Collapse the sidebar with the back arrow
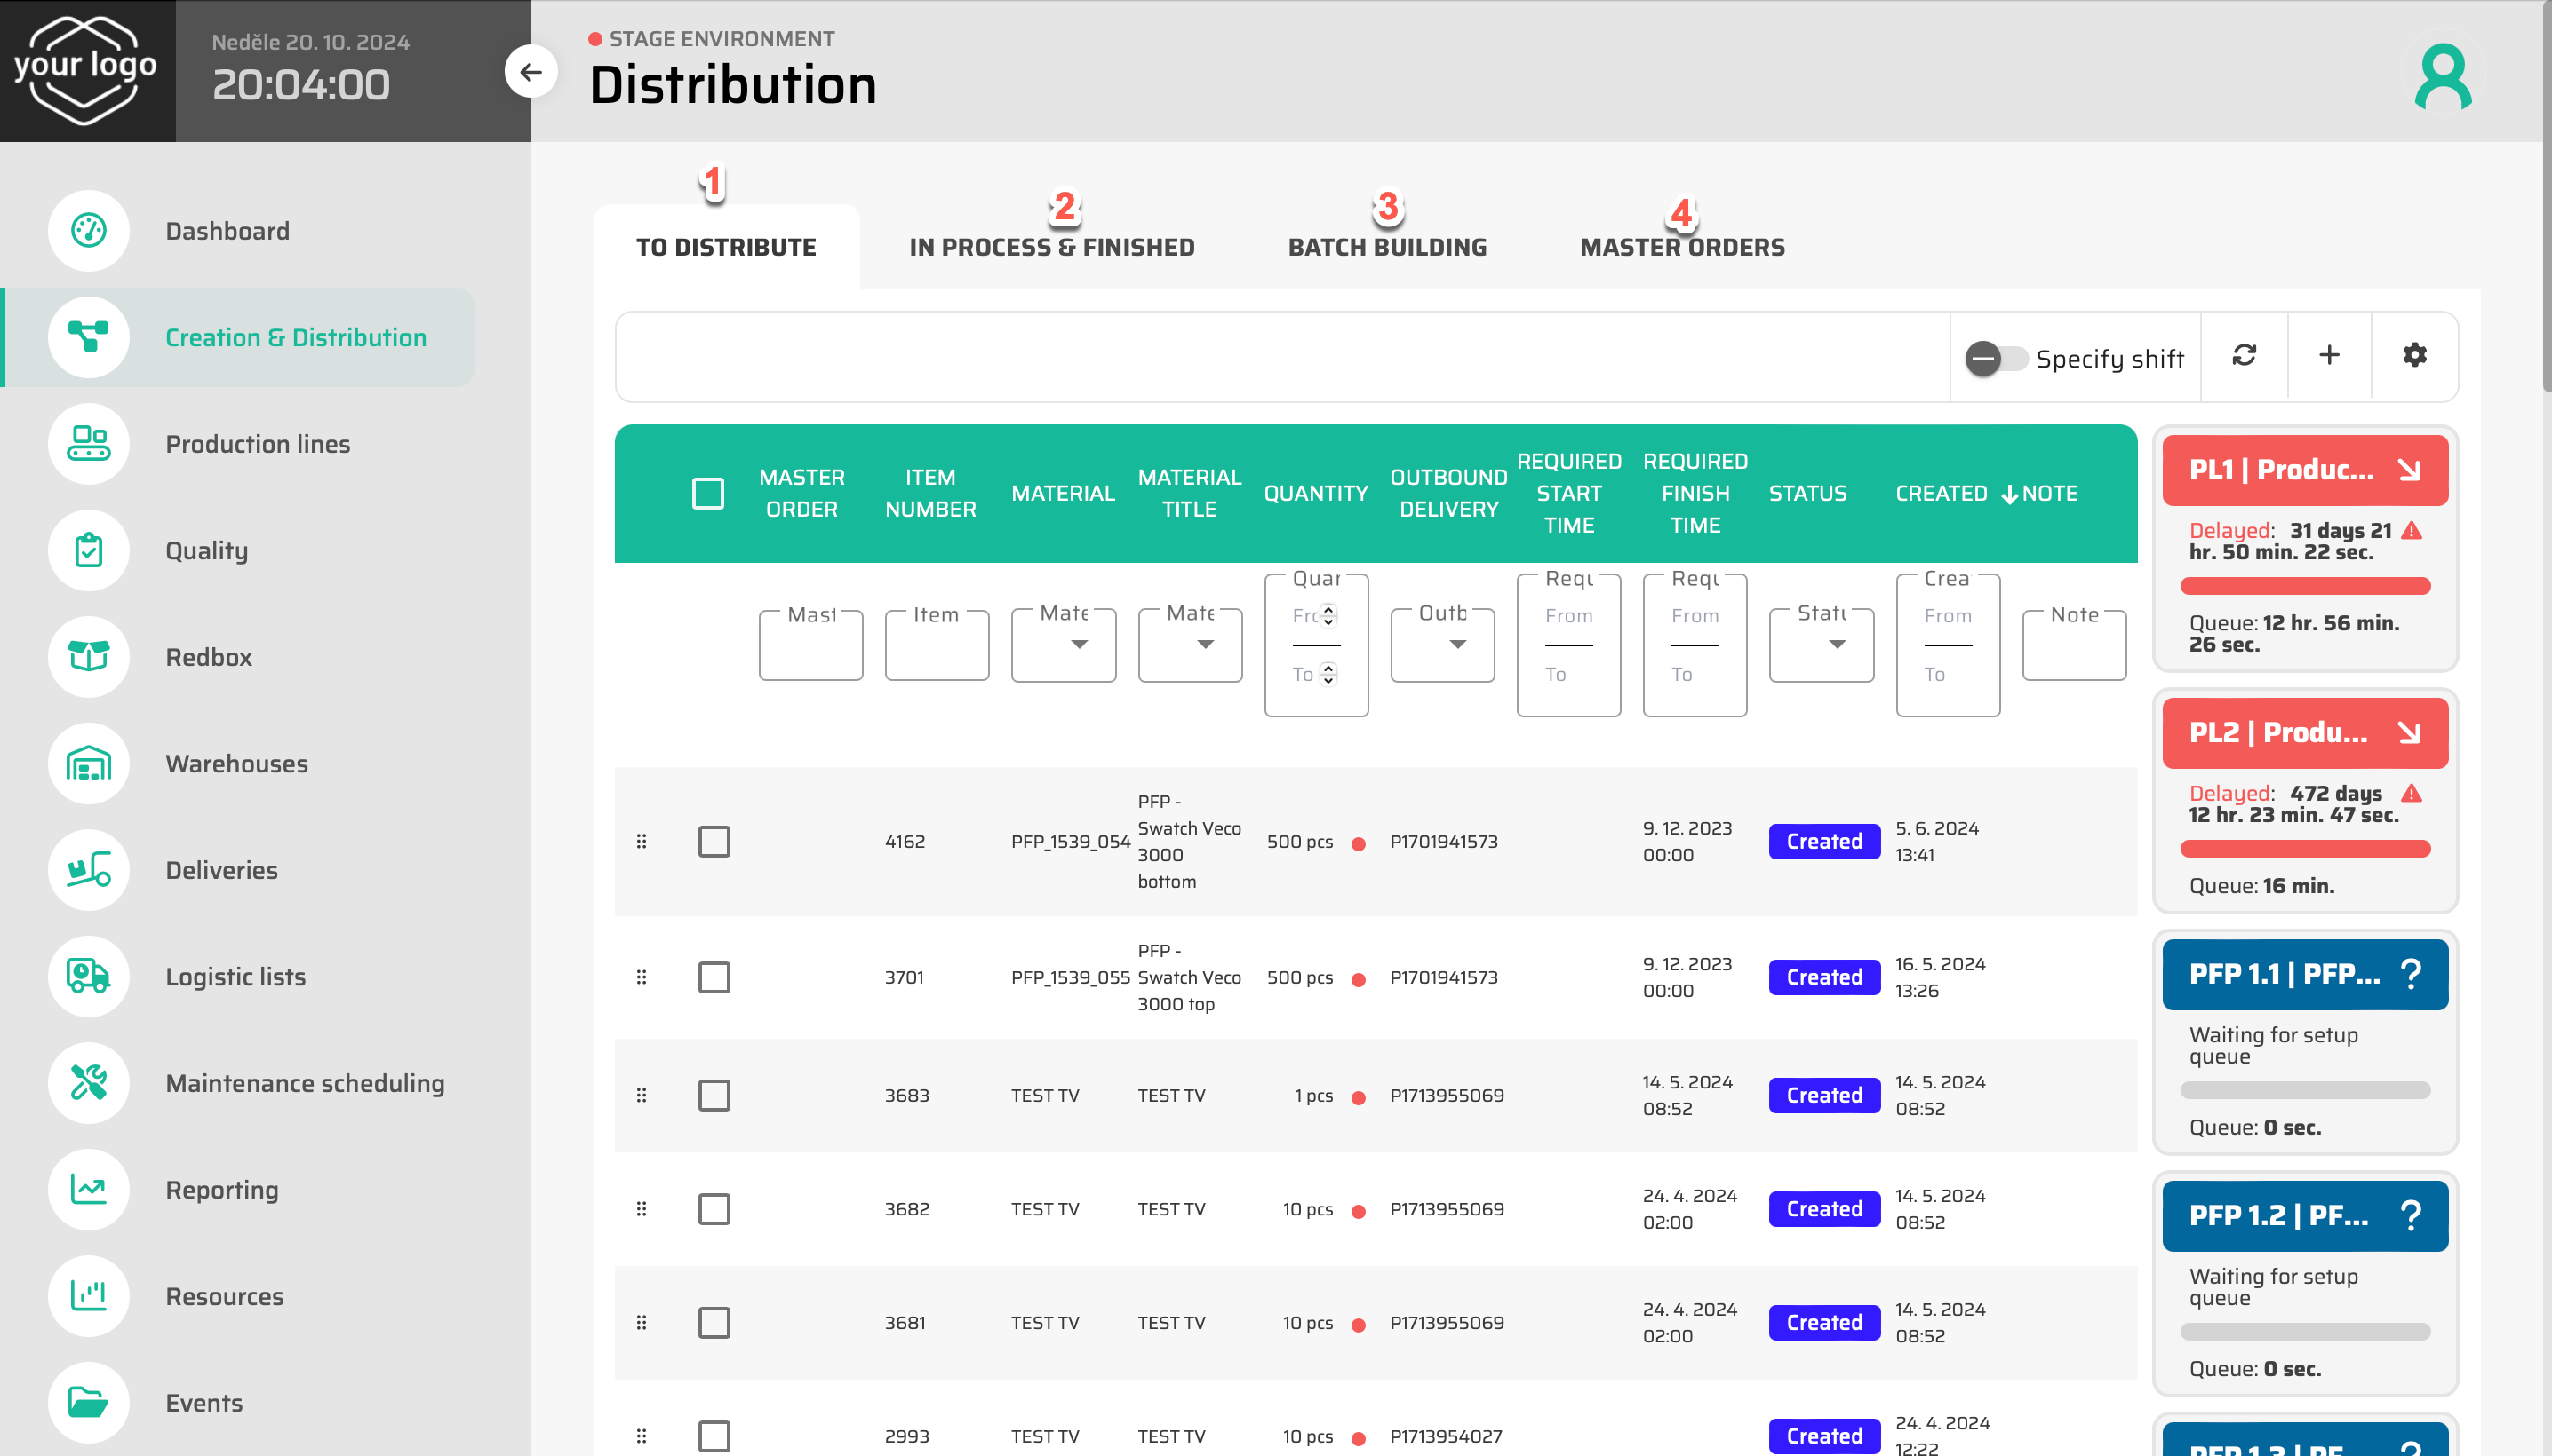The width and height of the screenshot is (2552, 1456). 530,71
